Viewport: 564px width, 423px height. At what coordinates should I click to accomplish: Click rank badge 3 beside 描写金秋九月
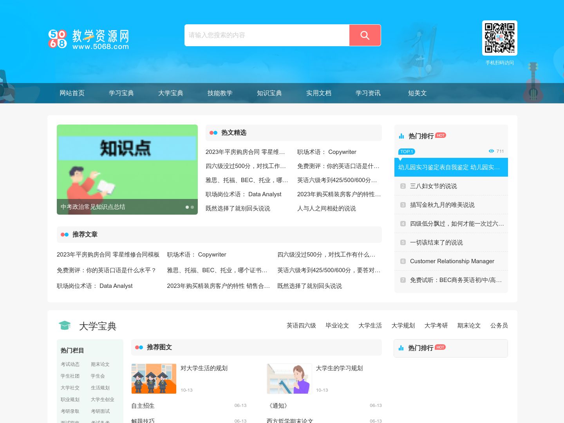point(403,205)
